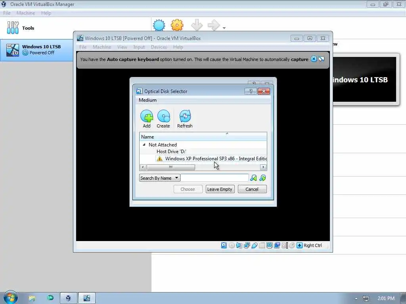
Task: Dismiss the Auto capture keyboard notification
Action: pos(314,59)
